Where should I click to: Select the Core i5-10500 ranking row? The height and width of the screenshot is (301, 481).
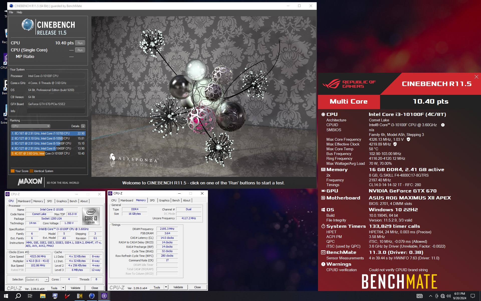(48, 138)
